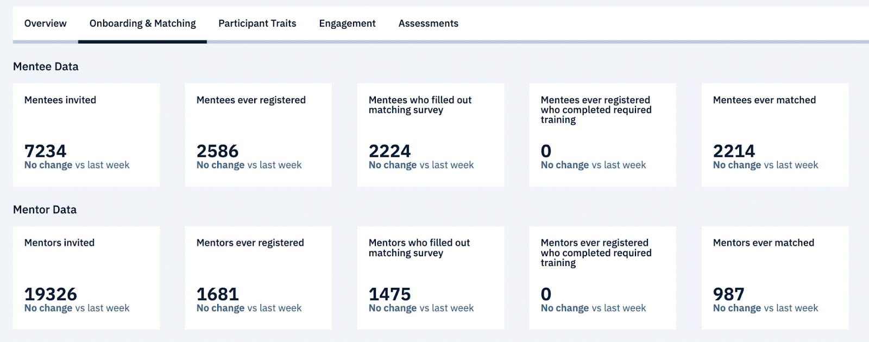
Task: Open the Overview tab
Action: pos(46,23)
